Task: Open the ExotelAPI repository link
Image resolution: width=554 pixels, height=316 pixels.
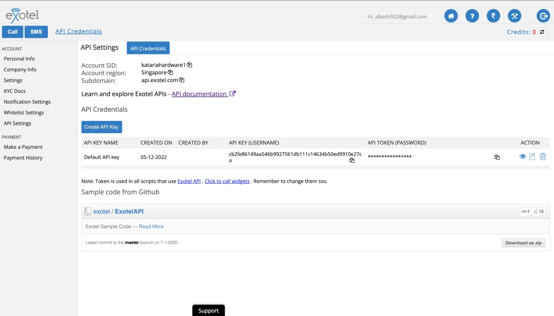Action: pyautogui.click(x=129, y=212)
